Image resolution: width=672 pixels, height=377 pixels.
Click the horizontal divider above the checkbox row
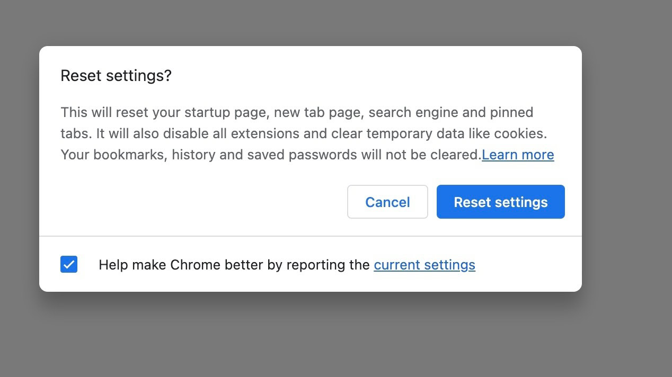click(x=311, y=236)
